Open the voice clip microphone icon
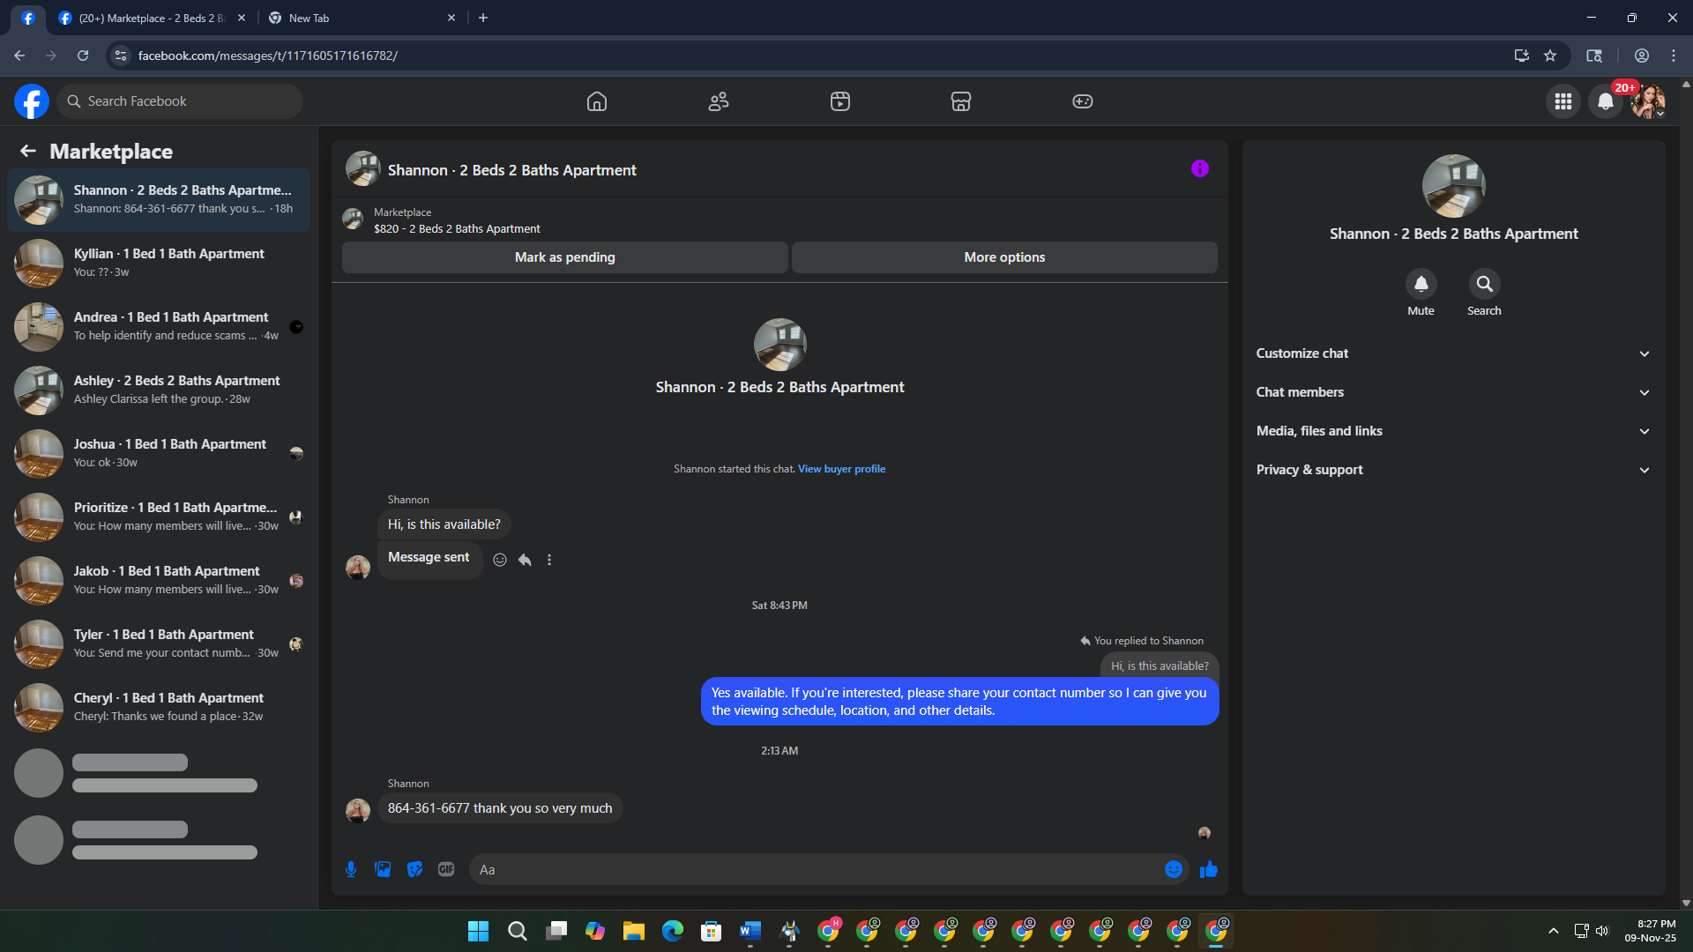The height and width of the screenshot is (952, 1693). 351,869
